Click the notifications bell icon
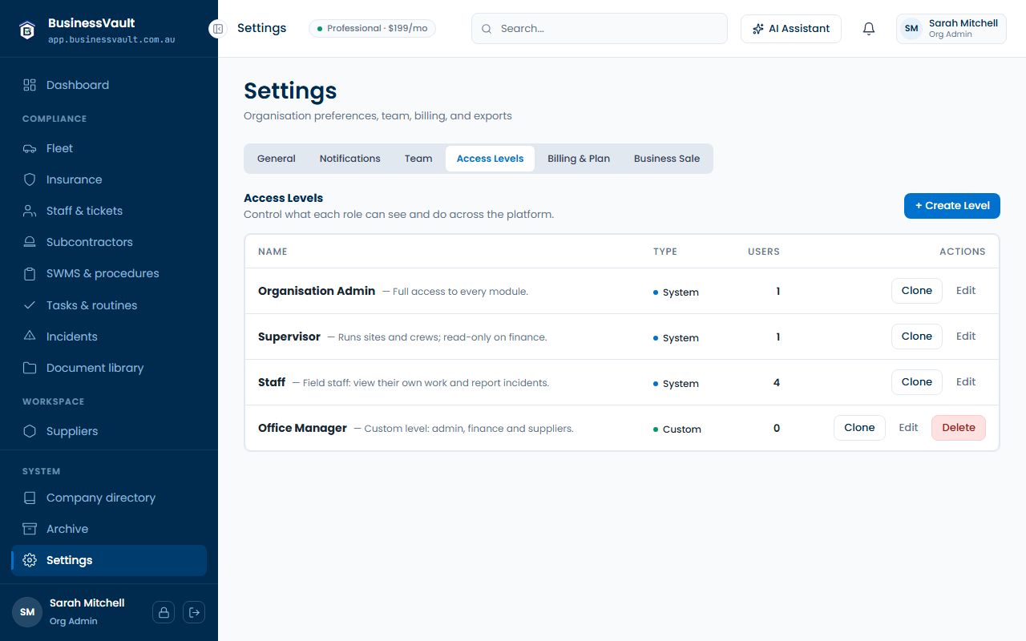Viewport: 1026px width, 641px height. click(x=869, y=29)
